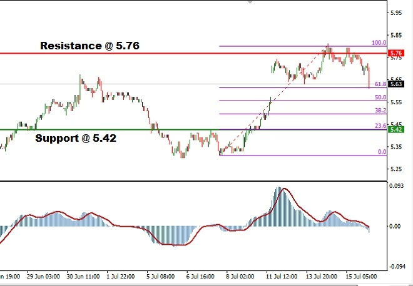Click the 0.00 indicator scale value
Image resolution: width=413 pixels, height=286 pixels.
click(x=395, y=226)
